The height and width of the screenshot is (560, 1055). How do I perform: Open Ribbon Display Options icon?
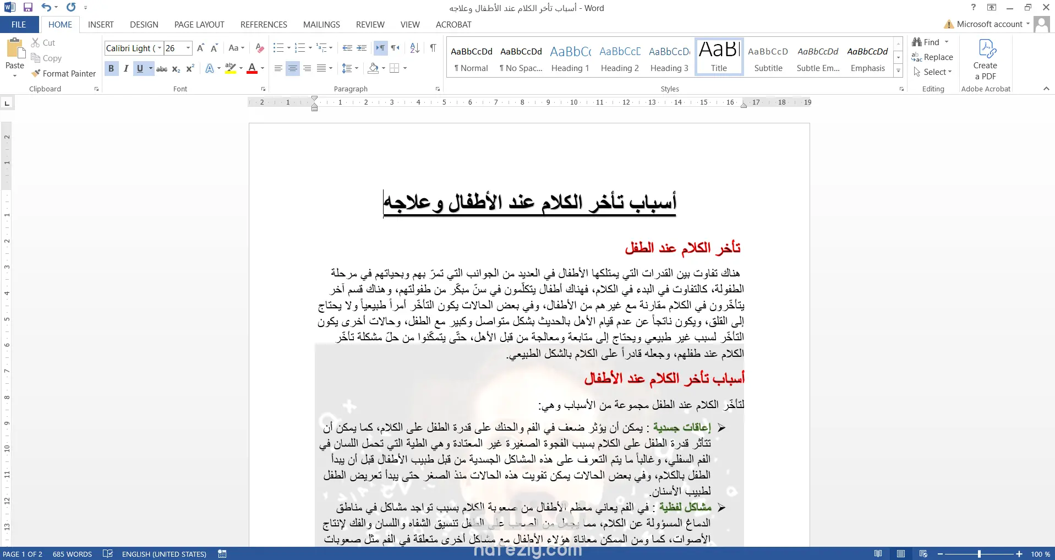tap(992, 8)
